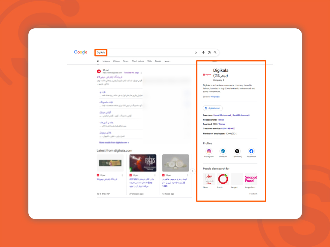The image size is (330, 247).
Task: Open Google Lens image search icon
Action: click(209, 52)
